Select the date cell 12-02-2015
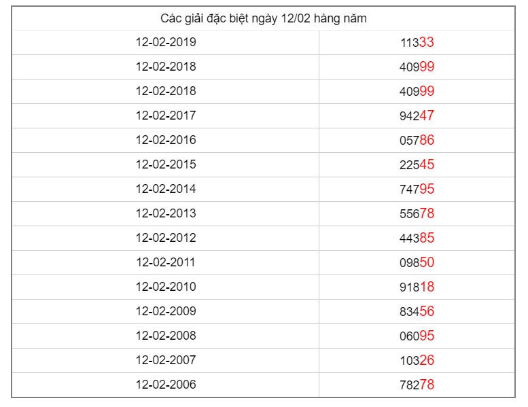 click(x=166, y=164)
